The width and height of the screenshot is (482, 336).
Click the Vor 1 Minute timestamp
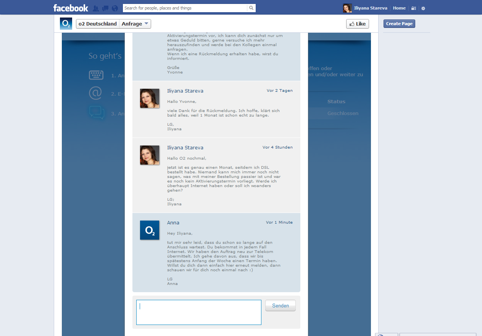pyautogui.click(x=279, y=222)
